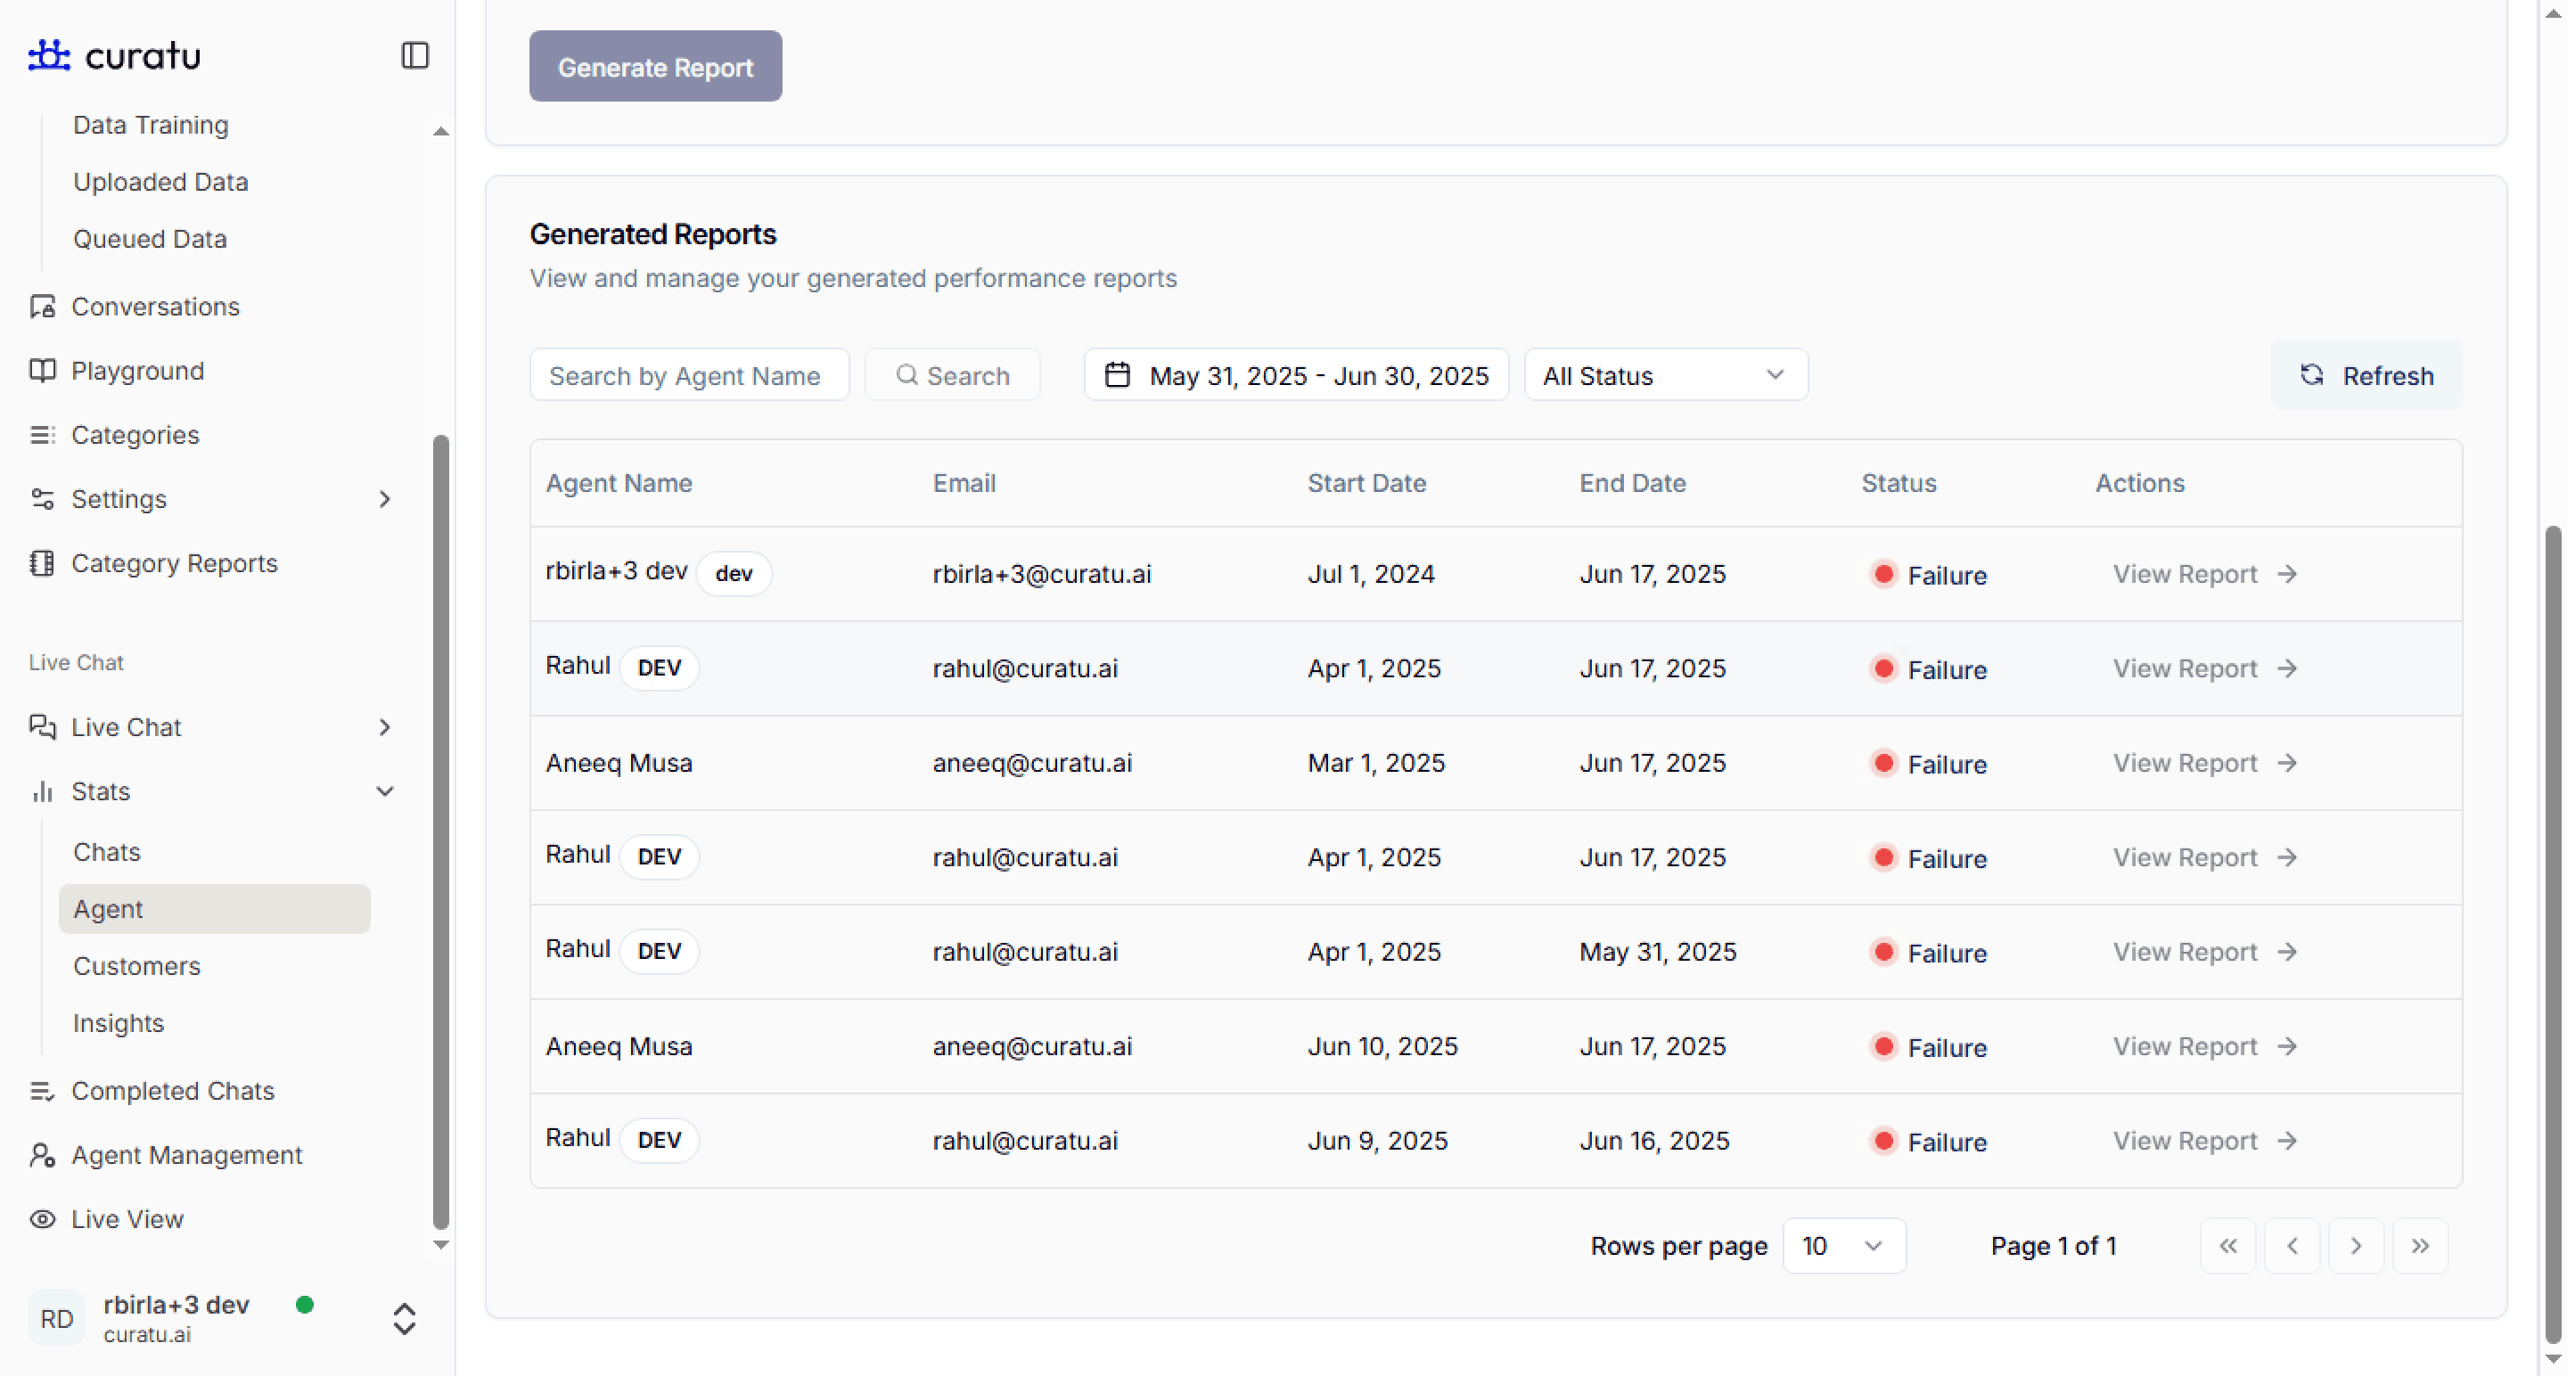Click the curatu logo

click(x=115, y=56)
